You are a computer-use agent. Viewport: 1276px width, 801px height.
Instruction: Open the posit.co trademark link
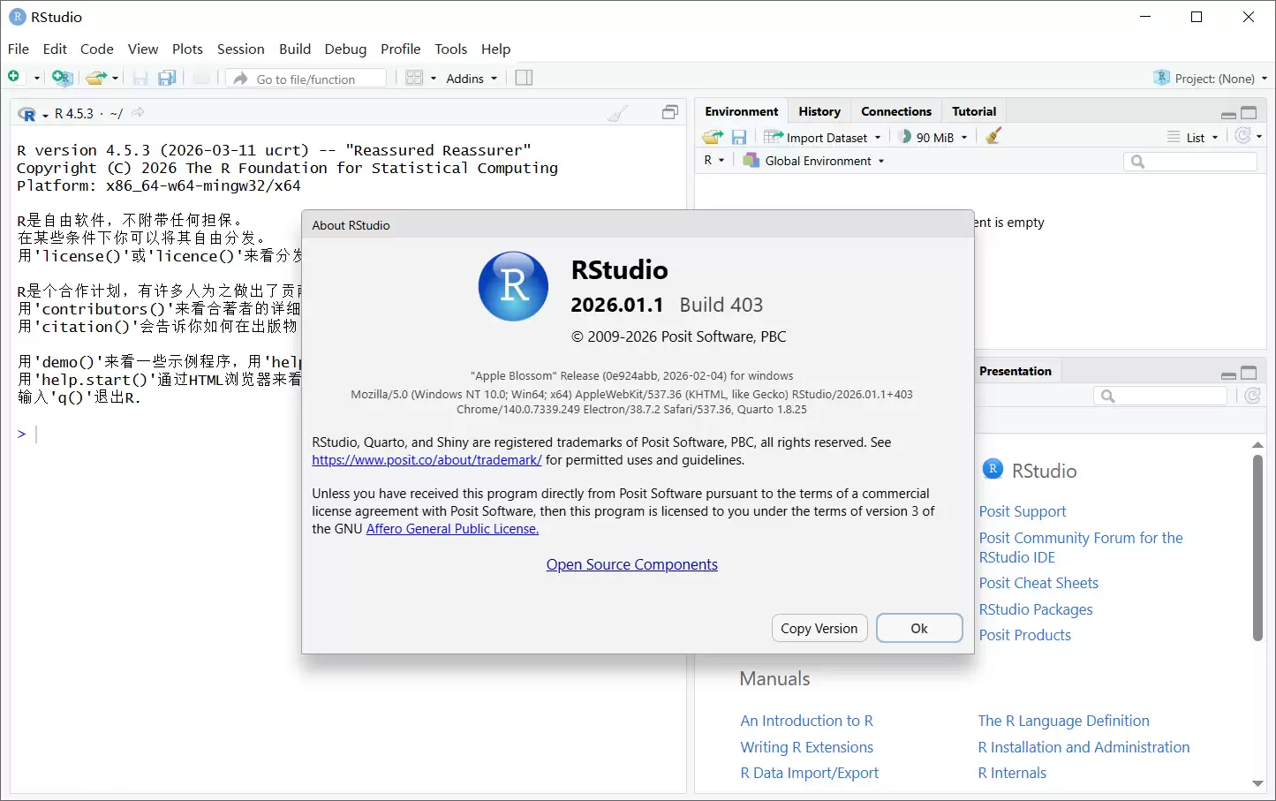click(427, 460)
